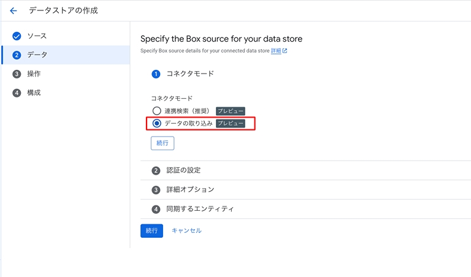This screenshot has height=277, width=471.
Task: Click the プレビュー badge beside データの取り込み
Action: click(x=231, y=123)
